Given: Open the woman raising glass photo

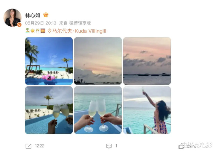Looking at the screenshot, I should pyautogui.click(x=147, y=110).
